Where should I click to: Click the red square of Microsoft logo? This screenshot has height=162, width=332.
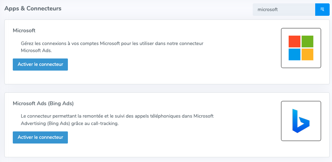[294, 42]
